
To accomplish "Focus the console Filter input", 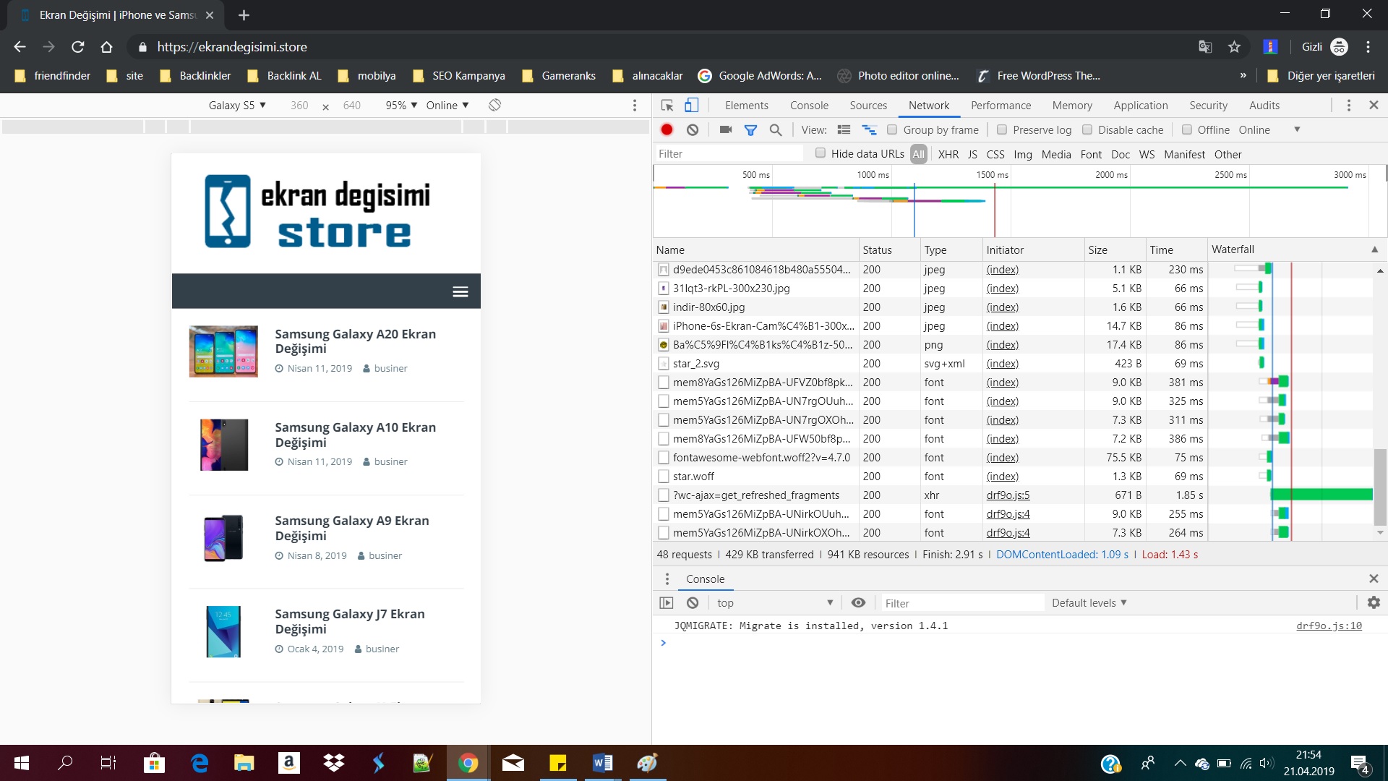I will (962, 603).
